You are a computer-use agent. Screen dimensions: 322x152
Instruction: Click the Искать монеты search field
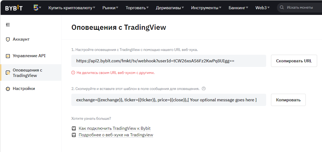pos(299,8)
